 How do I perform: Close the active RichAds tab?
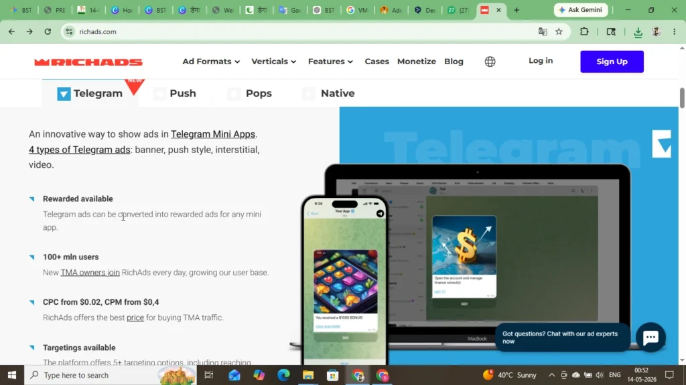(498, 10)
